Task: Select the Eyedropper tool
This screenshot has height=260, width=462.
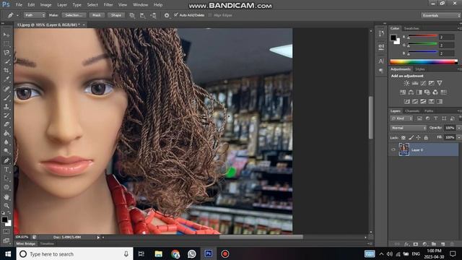Action: [6, 79]
